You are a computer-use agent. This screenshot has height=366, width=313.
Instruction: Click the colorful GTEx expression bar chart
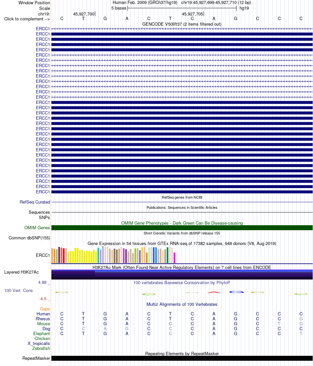point(113,255)
